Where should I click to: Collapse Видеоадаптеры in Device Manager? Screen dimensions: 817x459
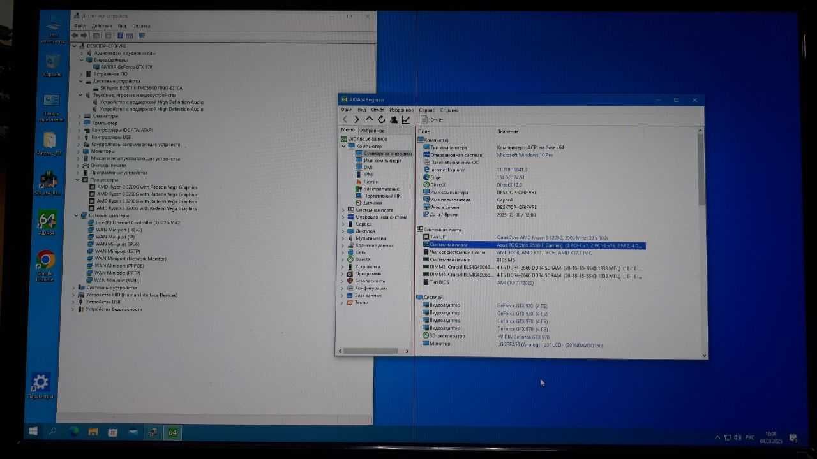81,60
